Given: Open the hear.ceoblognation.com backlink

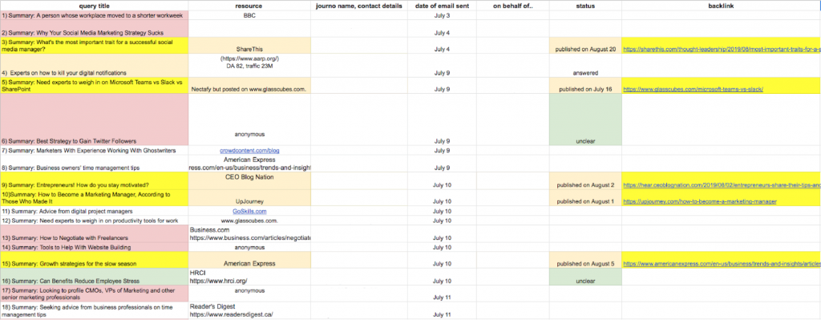Looking at the screenshot, I should [722, 185].
